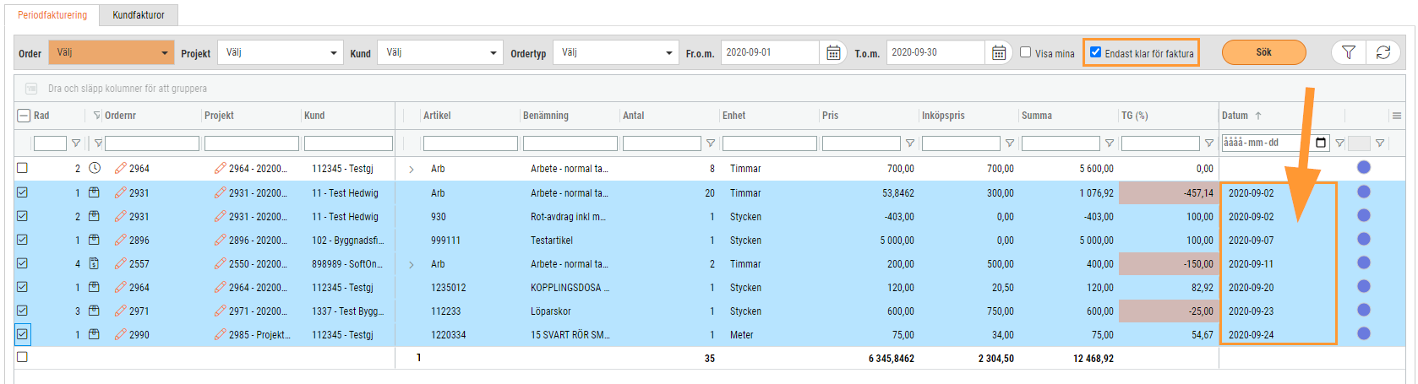Click the T.o.m. date field 2020-09-30
This screenshot has width=1418, height=384.
[x=935, y=52]
